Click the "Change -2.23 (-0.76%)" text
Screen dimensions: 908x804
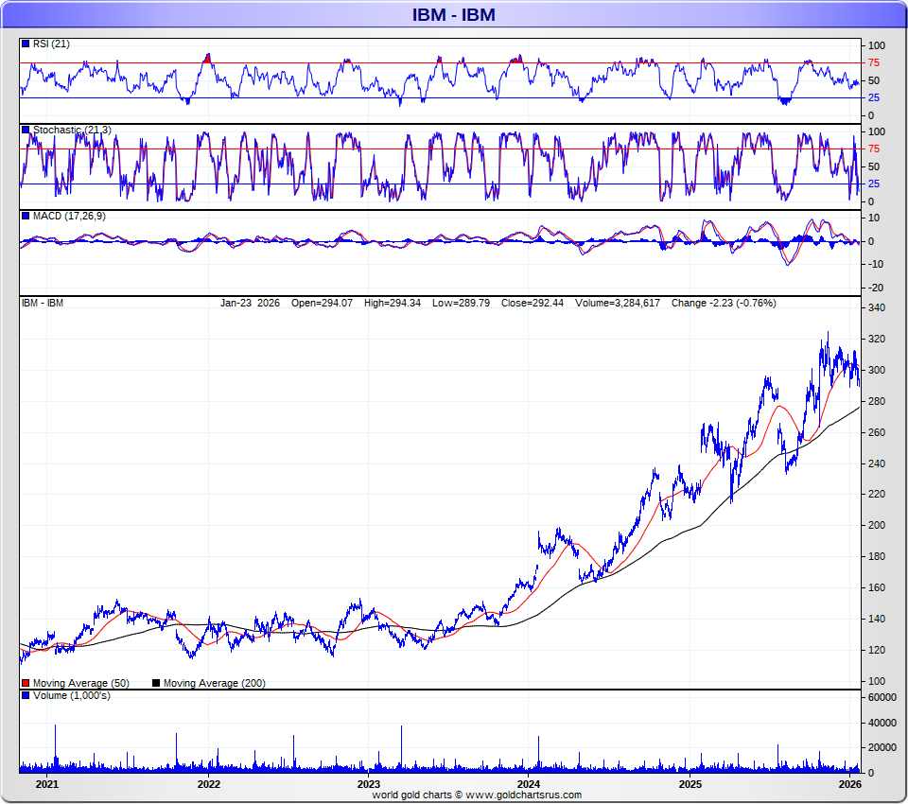click(724, 303)
